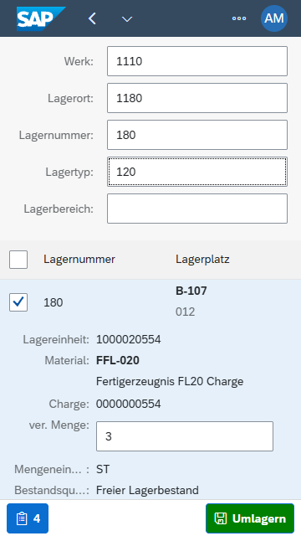Uncheck the row for Lagernummer 180
This screenshot has height=536, width=301.
[18, 302]
